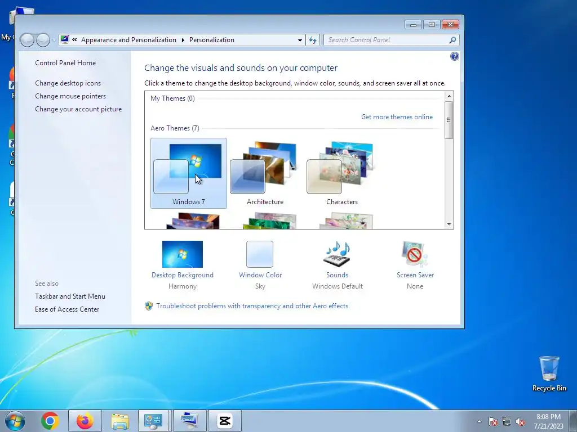Open the Window Color swatch icon
Viewport: 577px width, 432px height.
point(260,254)
